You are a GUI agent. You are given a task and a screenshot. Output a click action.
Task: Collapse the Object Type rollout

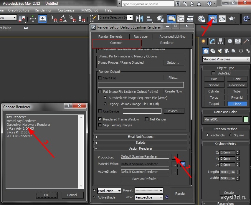(x=226, y=68)
